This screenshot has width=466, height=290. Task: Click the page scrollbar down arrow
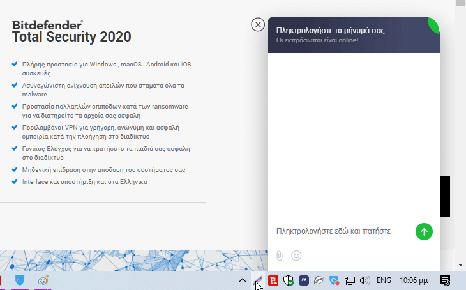point(460,264)
